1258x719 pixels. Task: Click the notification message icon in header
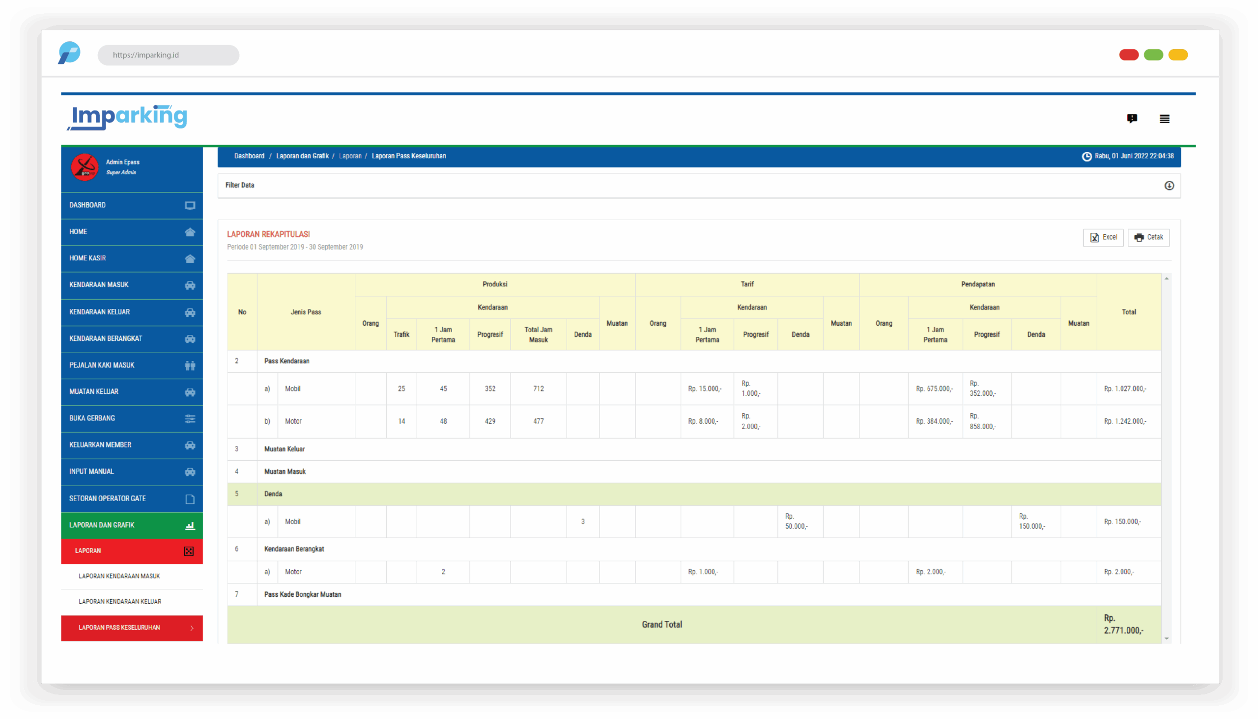pos(1132,118)
